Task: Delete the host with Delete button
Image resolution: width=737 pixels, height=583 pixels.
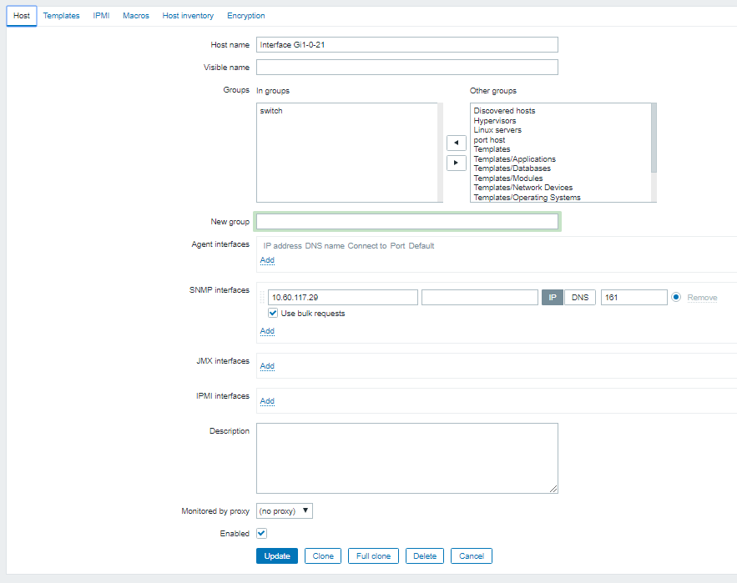Action: pyautogui.click(x=425, y=556)
